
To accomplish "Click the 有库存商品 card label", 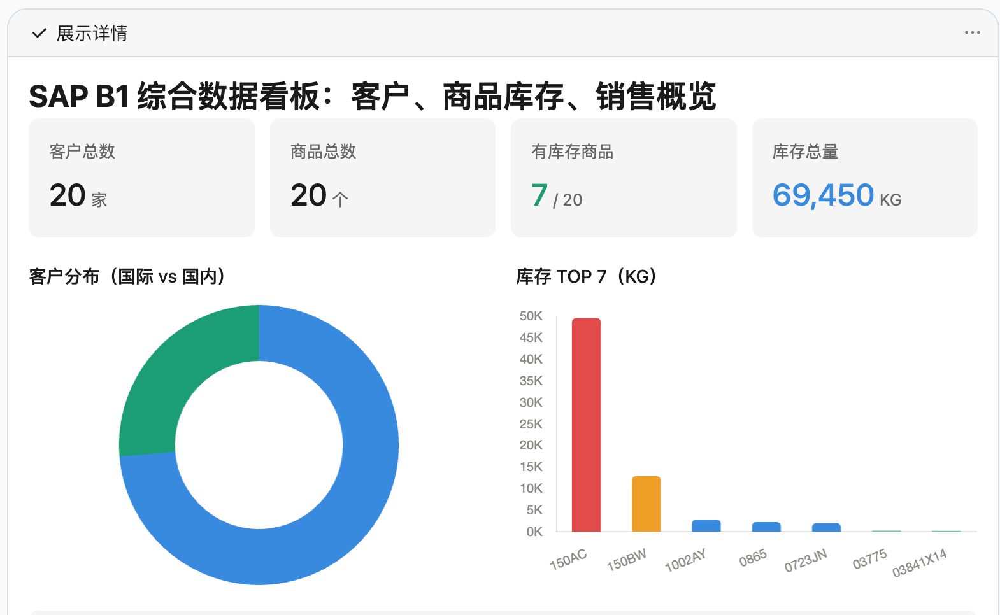I will tap(572, 152).
